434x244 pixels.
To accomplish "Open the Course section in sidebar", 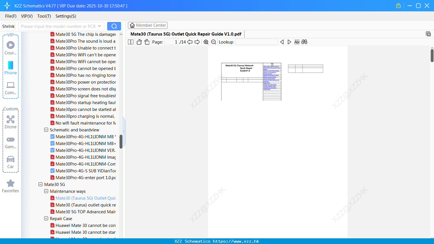I will pyautogui.click(x=11, y=48).
